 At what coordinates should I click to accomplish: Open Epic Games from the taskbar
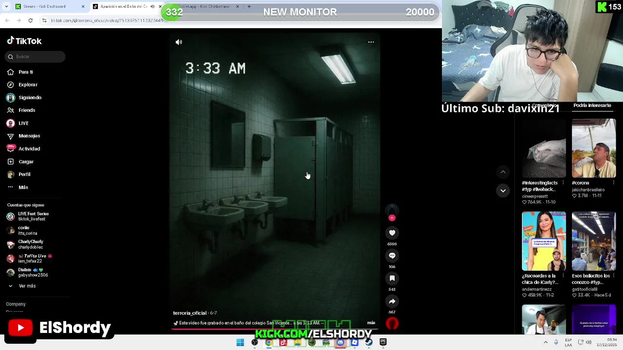tap(383, 343)
